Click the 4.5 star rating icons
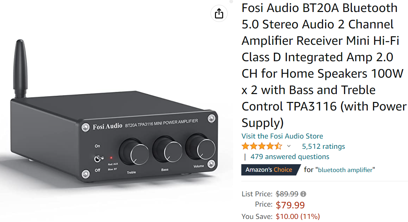 click(262, 146)
